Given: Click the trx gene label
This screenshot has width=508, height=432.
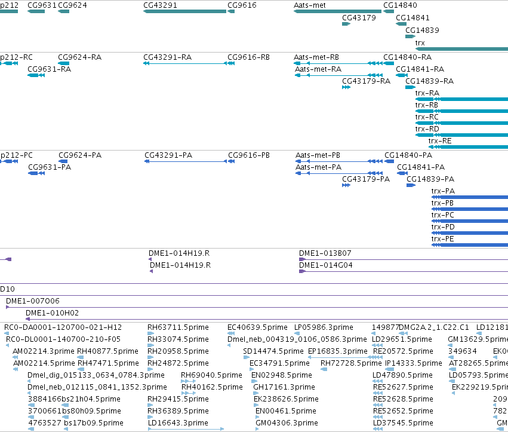Looking at the screenshot, I should pyautogui.click(x=420, y=43).
